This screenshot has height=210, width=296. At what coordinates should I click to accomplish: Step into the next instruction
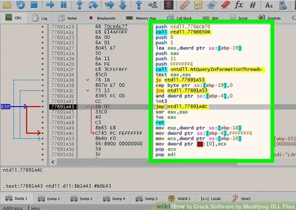80,5
